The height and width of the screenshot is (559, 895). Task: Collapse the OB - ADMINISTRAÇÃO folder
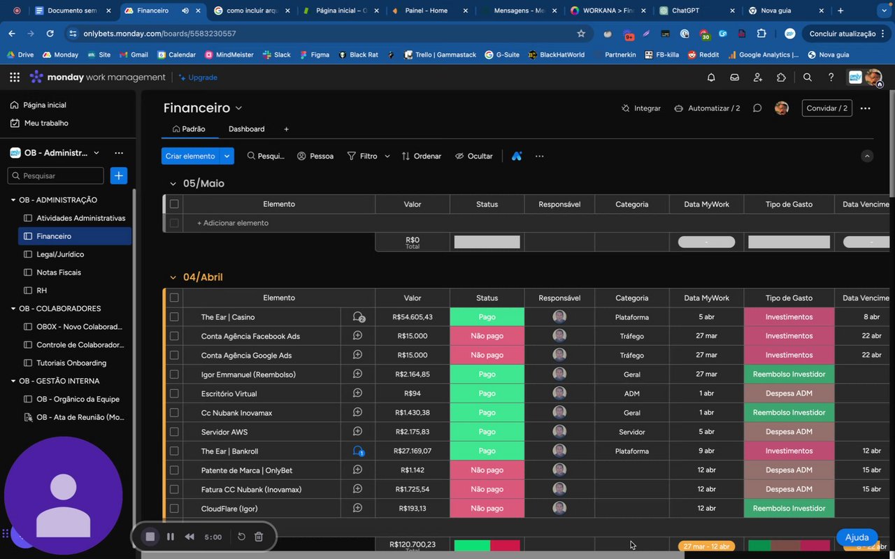[x=13, y=200]
